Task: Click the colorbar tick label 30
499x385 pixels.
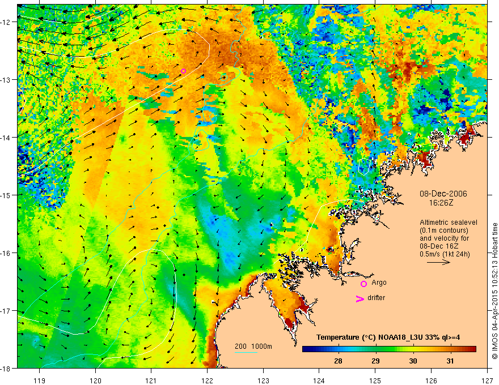Action: click(413, 361)
